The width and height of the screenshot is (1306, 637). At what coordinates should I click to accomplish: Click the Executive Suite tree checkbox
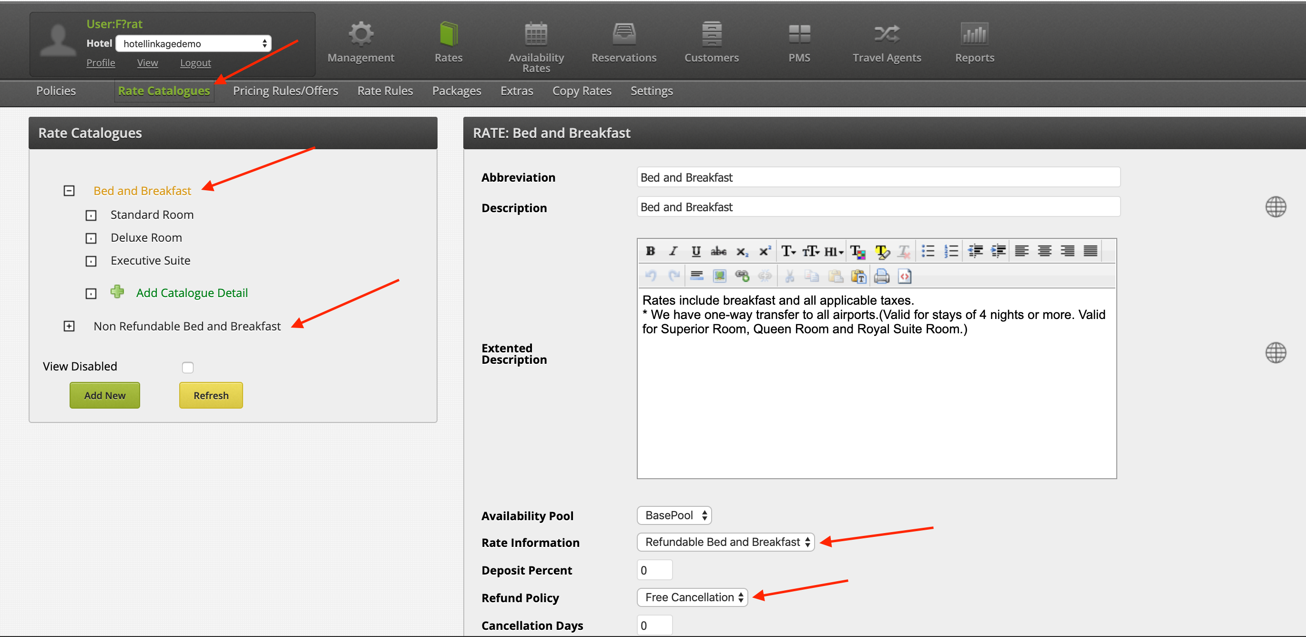pos(91,261)
